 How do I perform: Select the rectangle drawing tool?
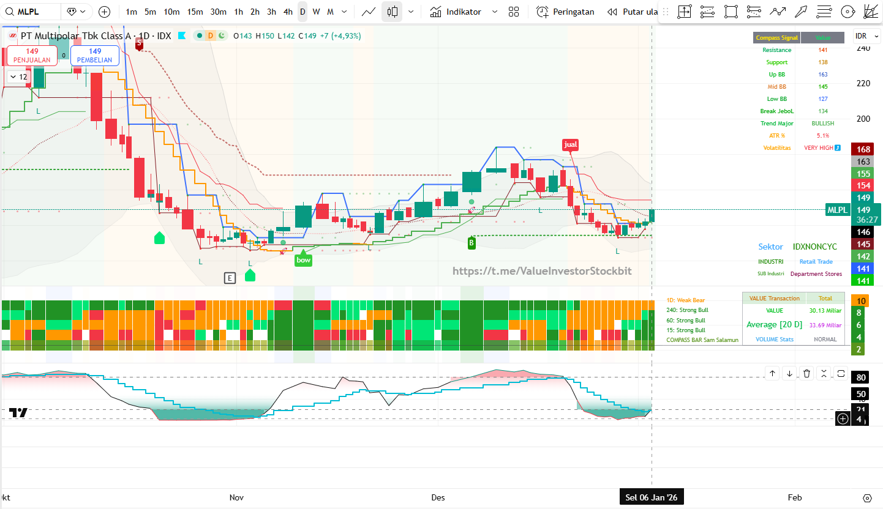click(x=731, y=12)
